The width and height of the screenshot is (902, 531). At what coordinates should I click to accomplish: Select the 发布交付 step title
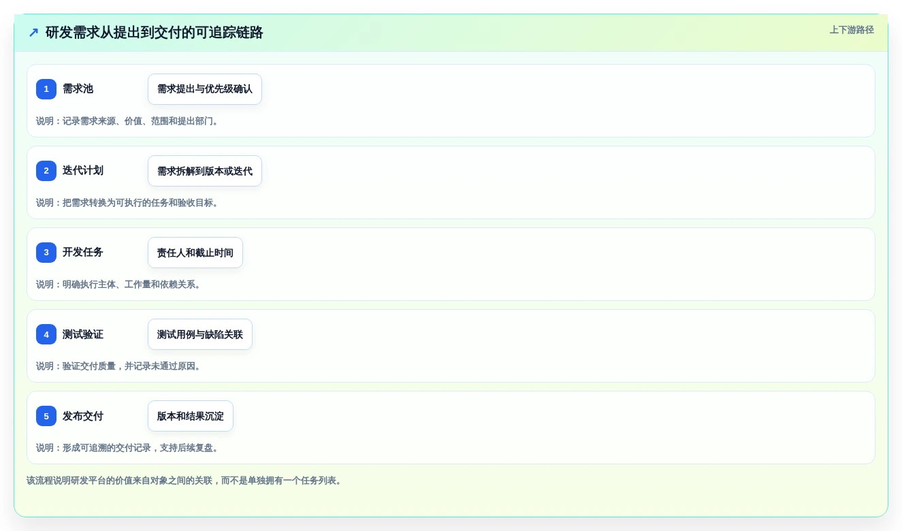[x=83, y=415]
